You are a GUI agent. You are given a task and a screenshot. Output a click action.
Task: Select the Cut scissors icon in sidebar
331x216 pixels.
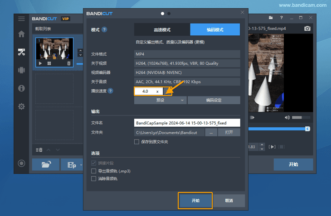click(21, 52)
